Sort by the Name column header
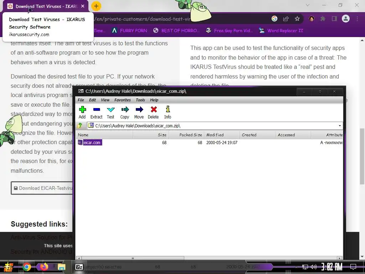 tap(104, 135)
